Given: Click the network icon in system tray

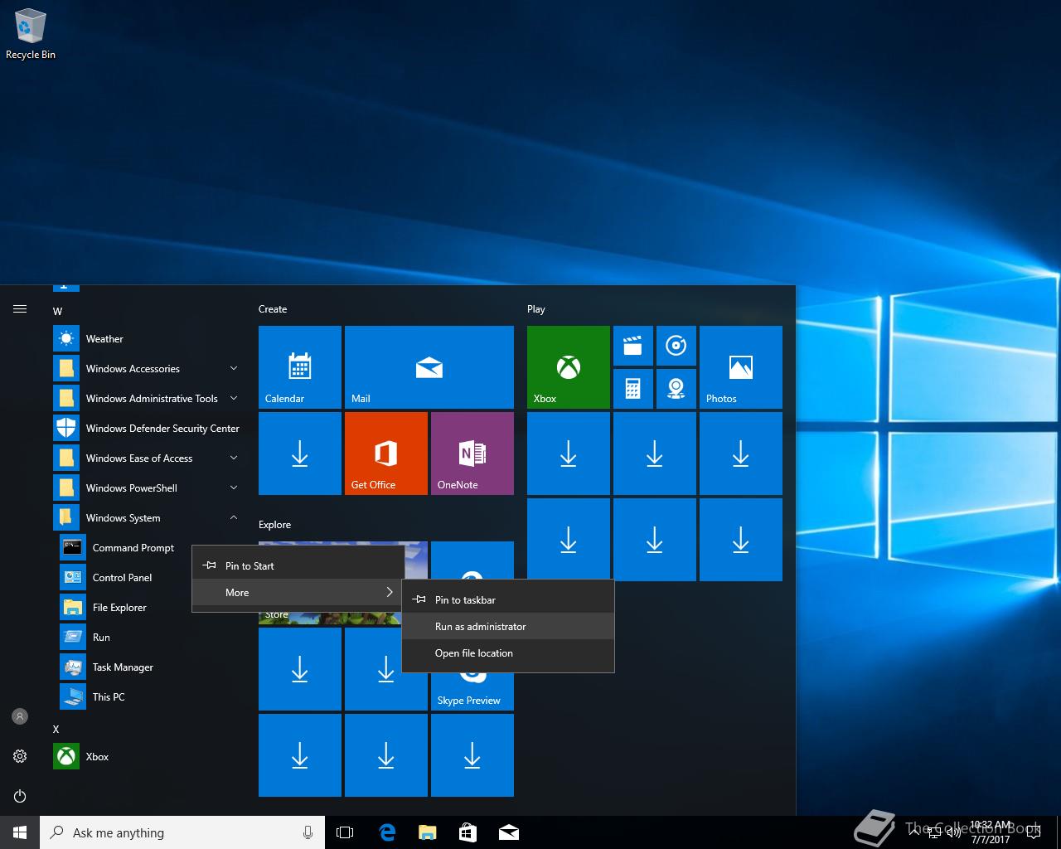Looking at the screenshot, I should pos(933,832).
